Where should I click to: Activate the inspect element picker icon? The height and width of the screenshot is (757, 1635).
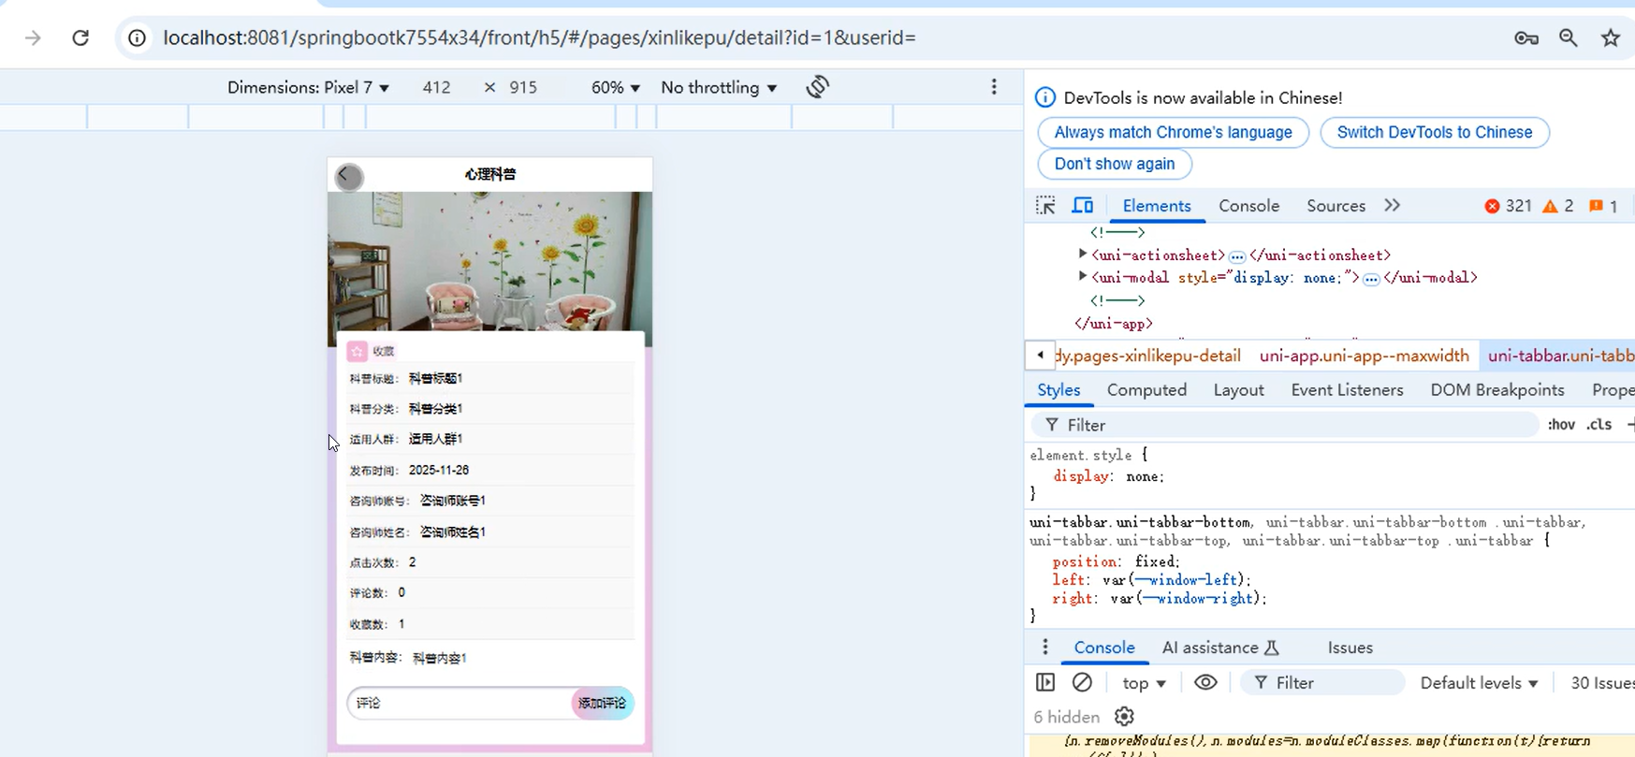tap(1045, 206)
